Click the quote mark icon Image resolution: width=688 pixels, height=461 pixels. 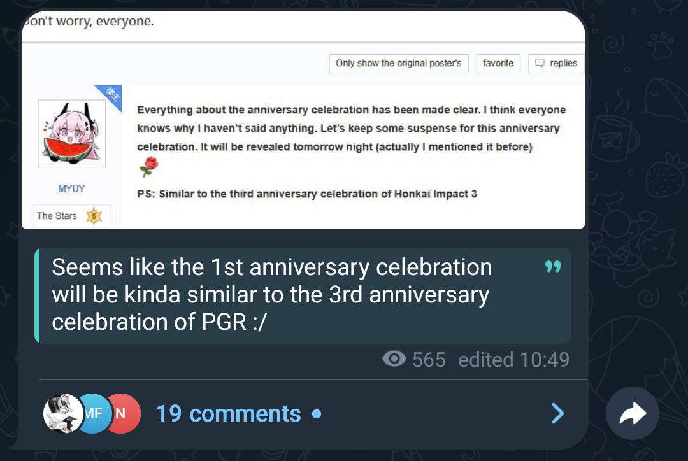point(553,266)
